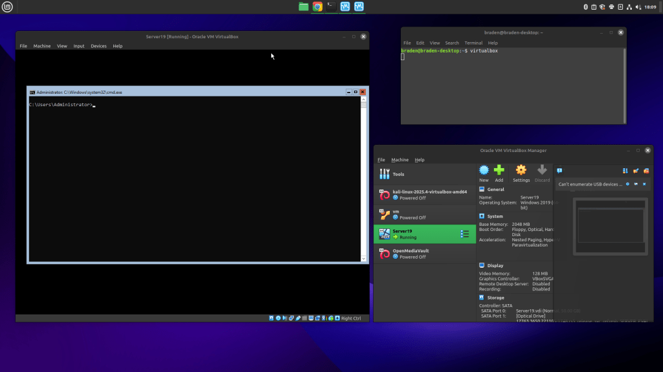Open the Terminal menu in terminal window
Image resolution: width=663 pixels, height=372 pixels.
[x=473, y=43]
